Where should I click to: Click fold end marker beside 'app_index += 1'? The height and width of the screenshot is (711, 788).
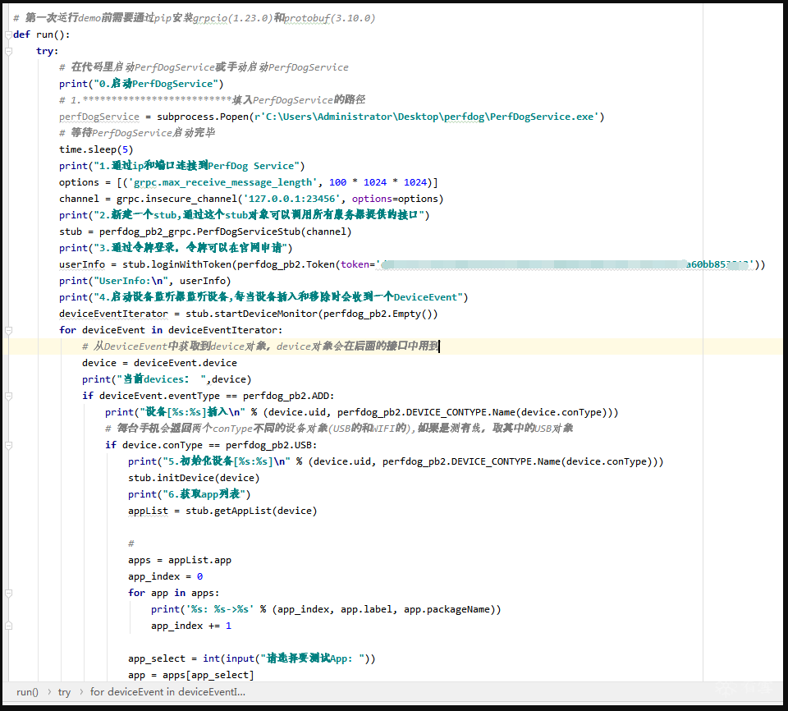tap(8, 626)
